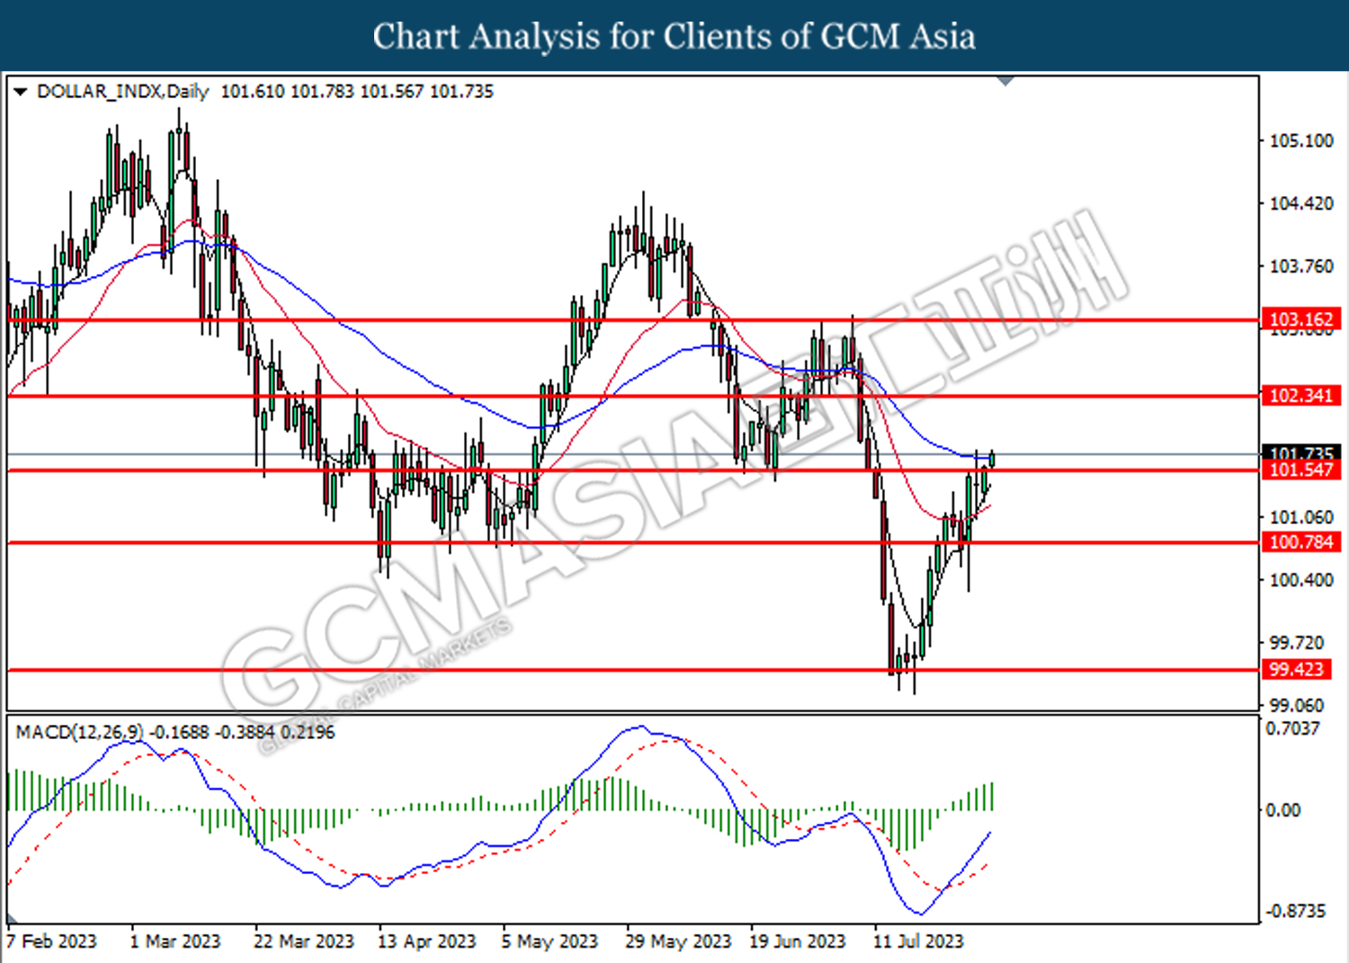Click the chart shift triangle marker
The width and height of the screenshot is (1349, 963).
point(1006,82)
